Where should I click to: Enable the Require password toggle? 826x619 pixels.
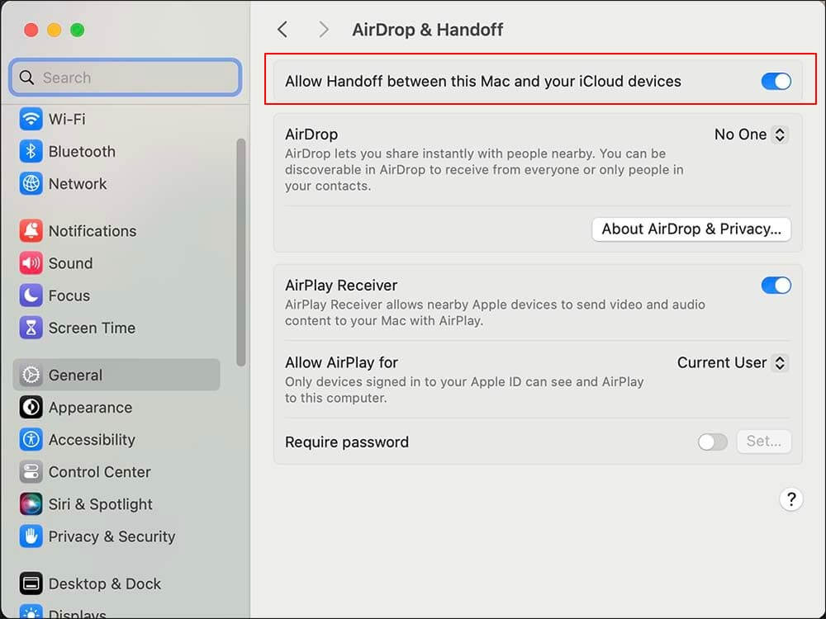[712, 442]
